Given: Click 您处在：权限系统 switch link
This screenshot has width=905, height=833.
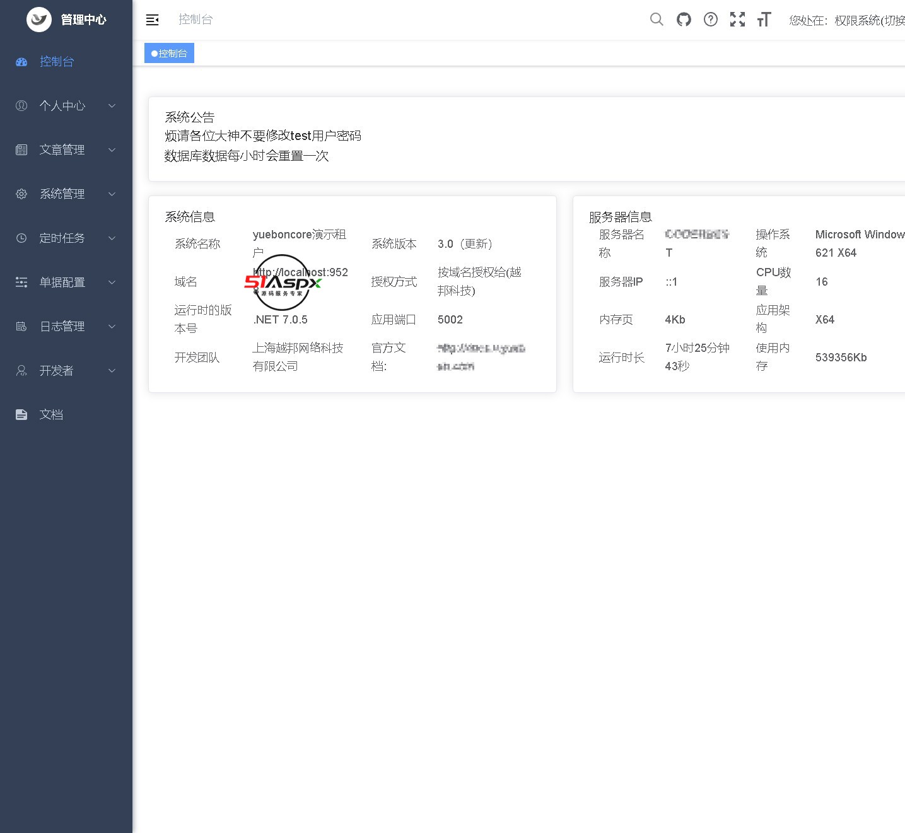Looking at the screenshot, I should click(x=846, y=20).
